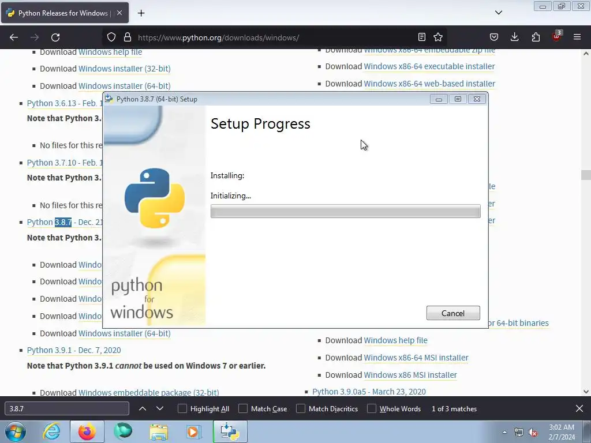
Task: Open the network tray icon
Action: 519,433
